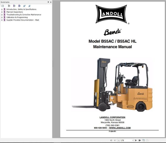The height and width of the screenshot is (143, 166).
Task: Go to the previous page
Action: coord(115,140)
